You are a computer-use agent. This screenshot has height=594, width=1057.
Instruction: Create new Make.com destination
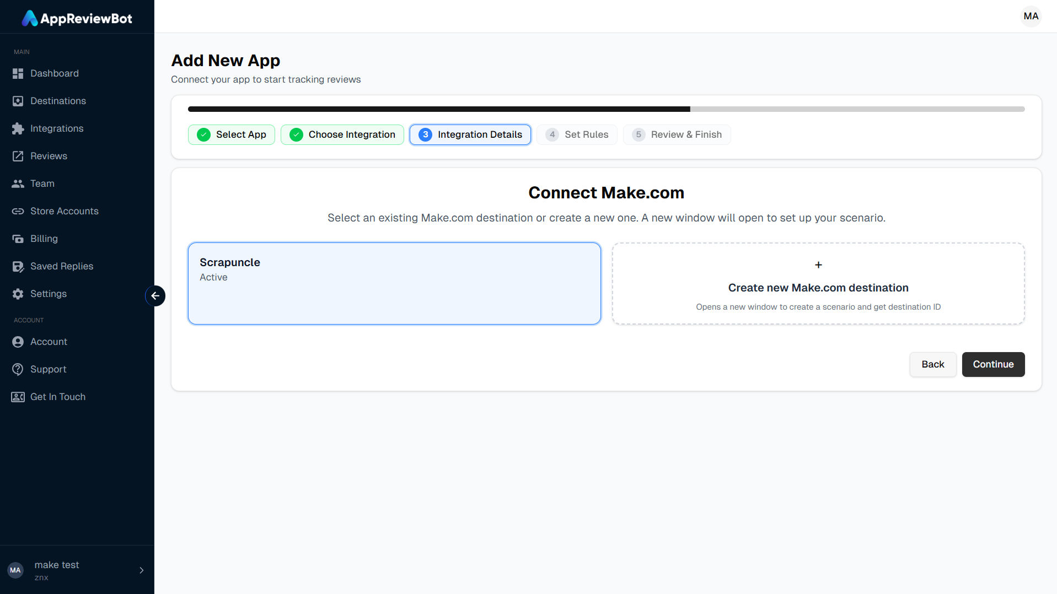(818, 283)
